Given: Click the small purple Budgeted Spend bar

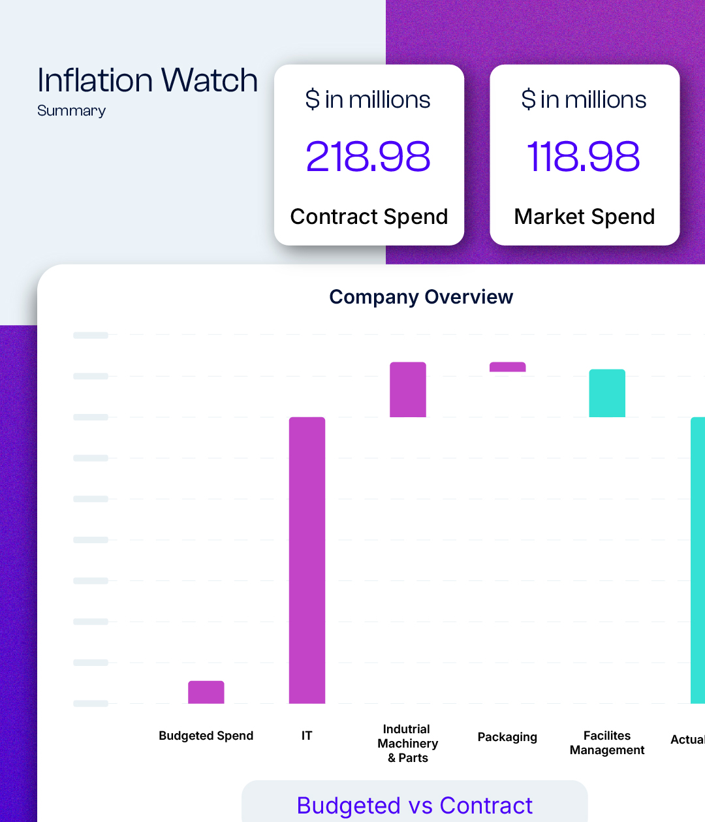Looking at the screenshot, I should (206, 692).
